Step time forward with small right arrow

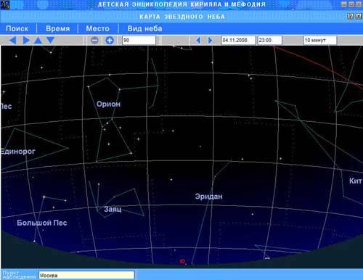tap(211, 40)
